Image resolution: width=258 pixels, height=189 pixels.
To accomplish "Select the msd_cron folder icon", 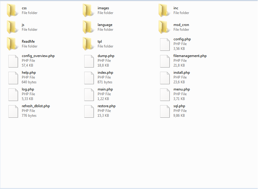I will [x=164, y=27].
